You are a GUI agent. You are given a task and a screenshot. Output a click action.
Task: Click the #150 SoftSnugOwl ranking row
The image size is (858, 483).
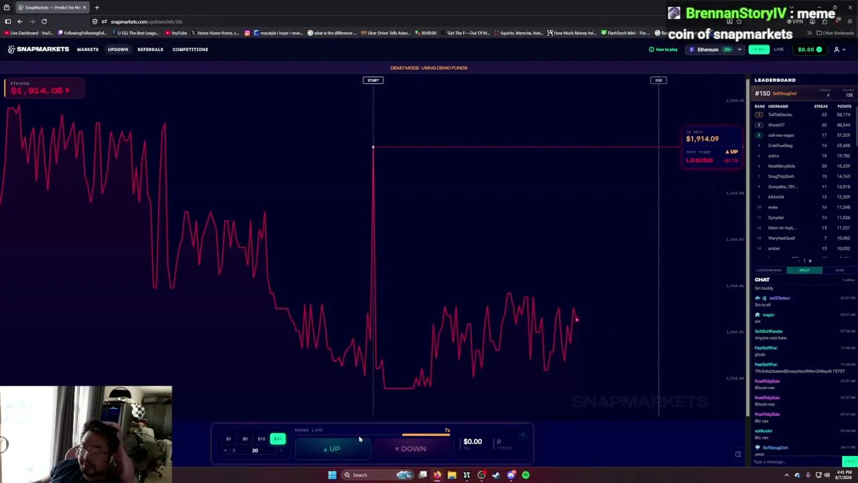(x=804, y=93)
